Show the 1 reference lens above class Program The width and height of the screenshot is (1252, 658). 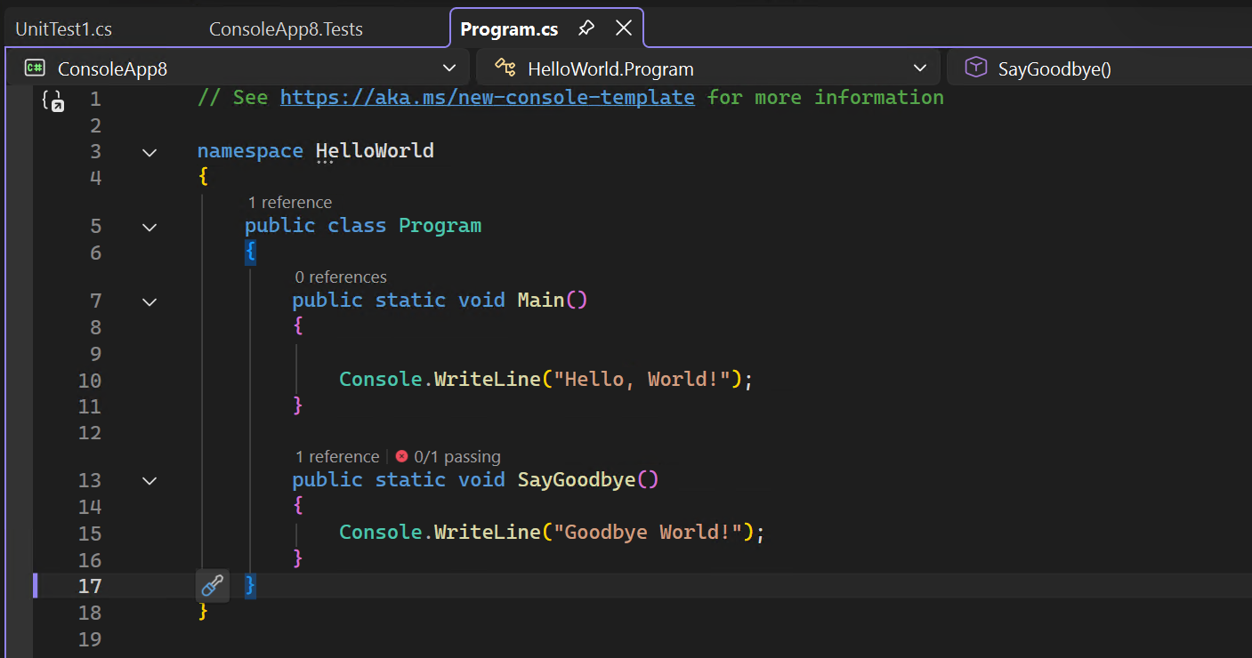[290, 202]
